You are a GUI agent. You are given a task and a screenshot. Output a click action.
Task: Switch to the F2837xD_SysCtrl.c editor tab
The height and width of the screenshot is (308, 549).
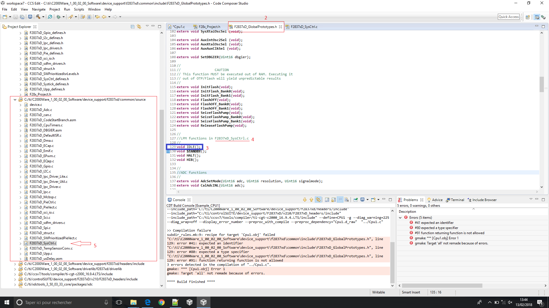point(304,27)
